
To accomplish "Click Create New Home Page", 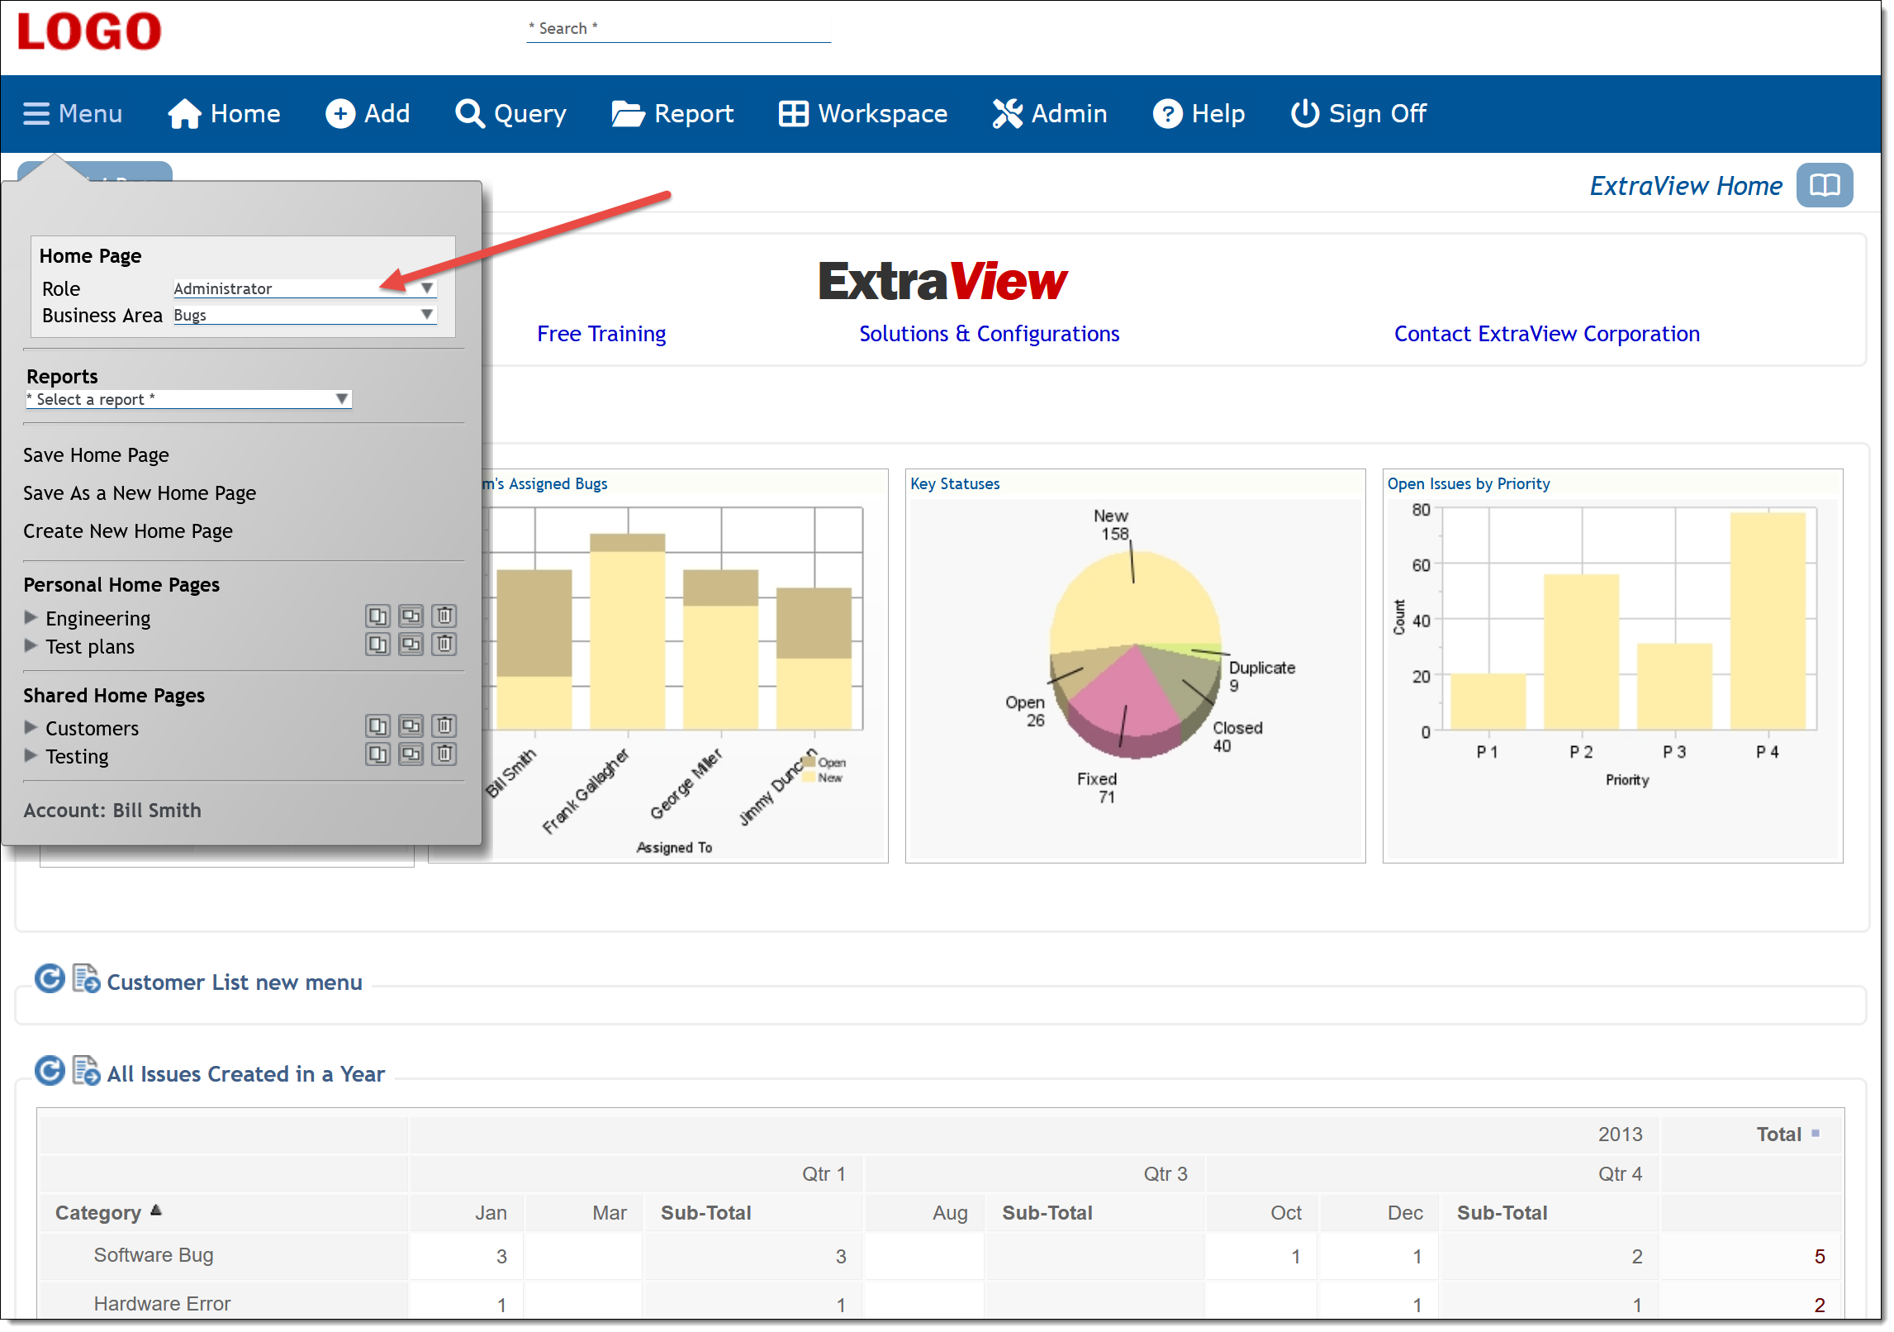I will click(128, 531).
